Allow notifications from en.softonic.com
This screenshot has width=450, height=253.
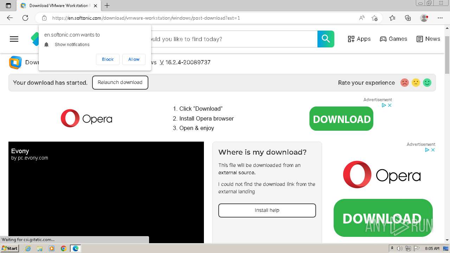point(134,59)
